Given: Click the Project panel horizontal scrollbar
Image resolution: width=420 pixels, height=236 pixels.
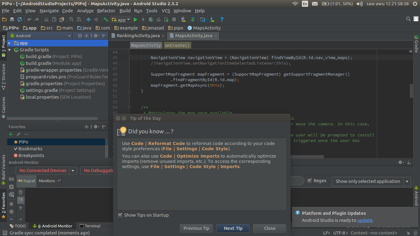Looking at the screenshot, I should (x=52, y=118).
